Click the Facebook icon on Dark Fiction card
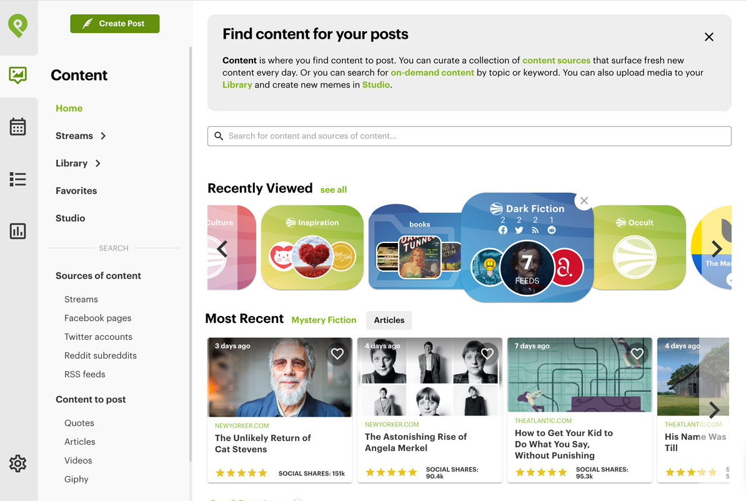The image size is (746, 501). (503, 231)
